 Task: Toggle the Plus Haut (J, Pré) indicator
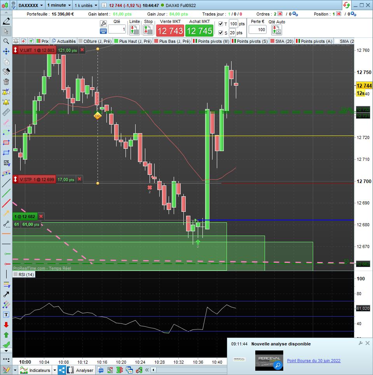coord(133,41)
